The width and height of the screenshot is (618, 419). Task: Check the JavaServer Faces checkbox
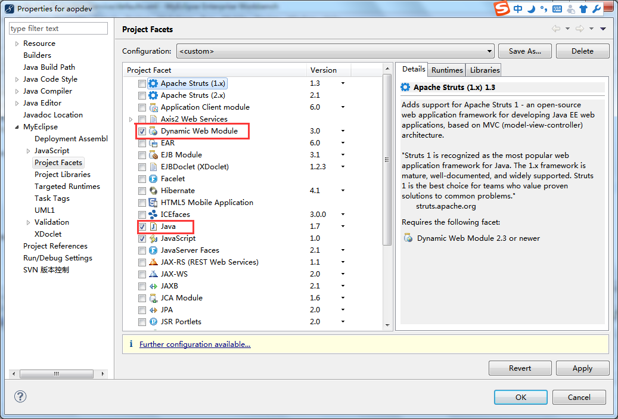tap(142, 250)
